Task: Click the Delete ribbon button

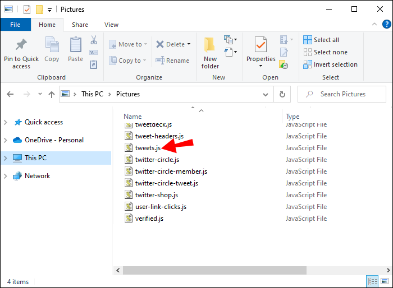Action: coord(171,44)
